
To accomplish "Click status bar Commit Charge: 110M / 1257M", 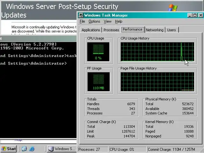I will tap(171, 149).
